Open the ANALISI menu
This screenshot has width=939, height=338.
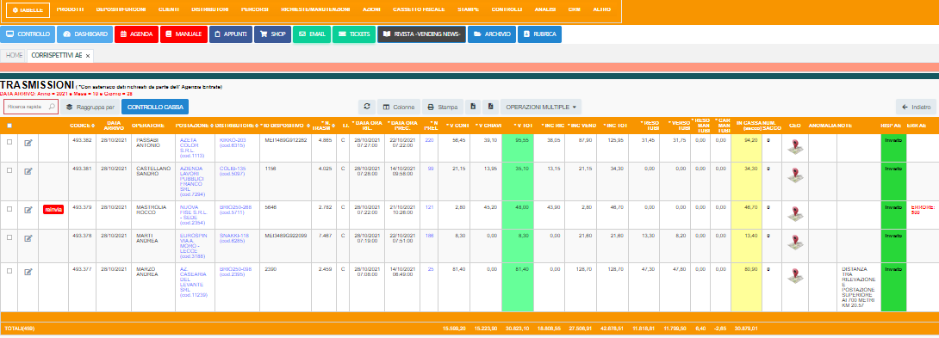tap(545, 10)
